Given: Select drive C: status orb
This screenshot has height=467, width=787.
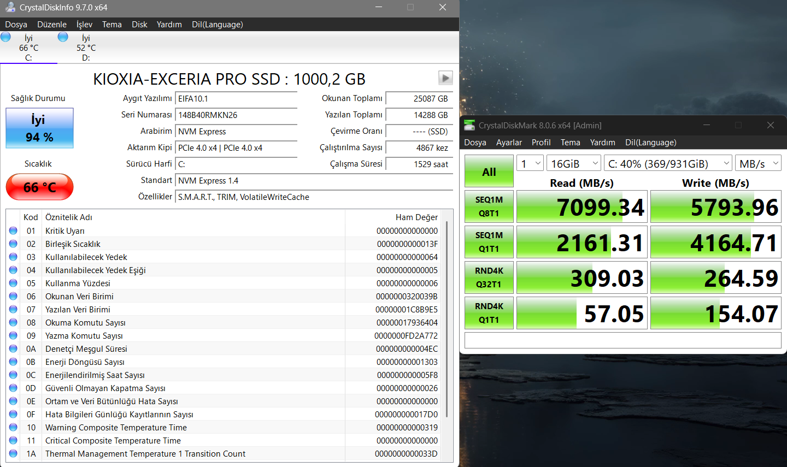Looking at the screenshot, I should 5,37.
